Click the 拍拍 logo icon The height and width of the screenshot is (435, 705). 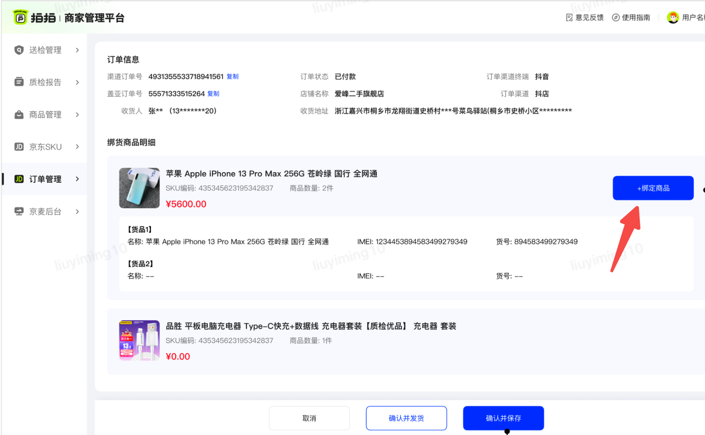(x=20, y=18)
